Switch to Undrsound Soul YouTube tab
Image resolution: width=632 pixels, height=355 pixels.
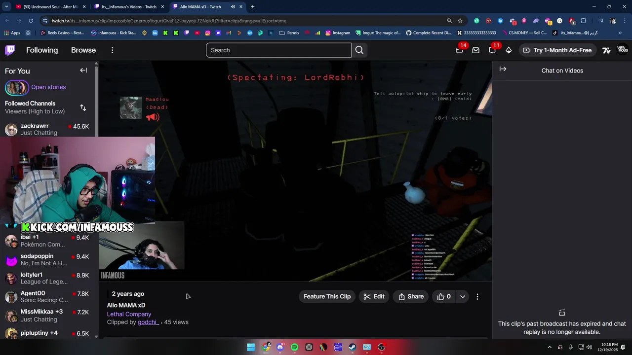point(50,7)
